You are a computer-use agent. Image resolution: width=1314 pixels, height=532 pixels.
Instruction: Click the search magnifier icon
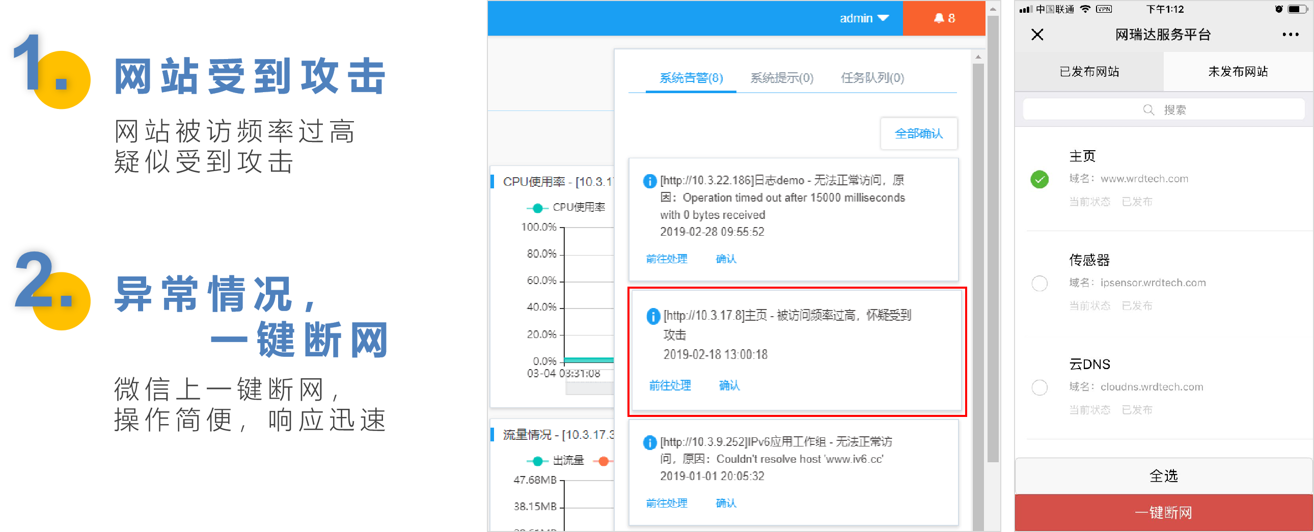coord(1148,109)
